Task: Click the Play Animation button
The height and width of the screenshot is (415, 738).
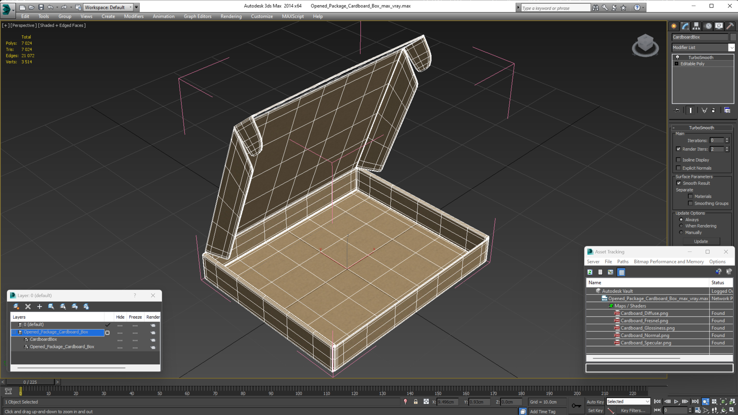Action: coord(676,402)
